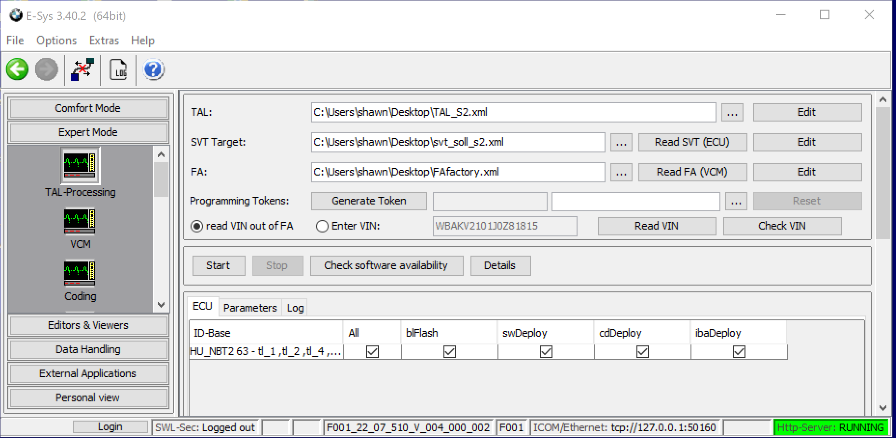Click the Read VIN button

click(657, 226)
